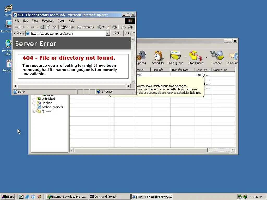
Task: Open the Grabber tool
Action: point(216,58)
